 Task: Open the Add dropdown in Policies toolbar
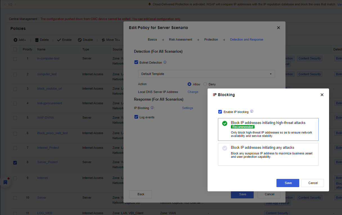(x=20, y=40)
